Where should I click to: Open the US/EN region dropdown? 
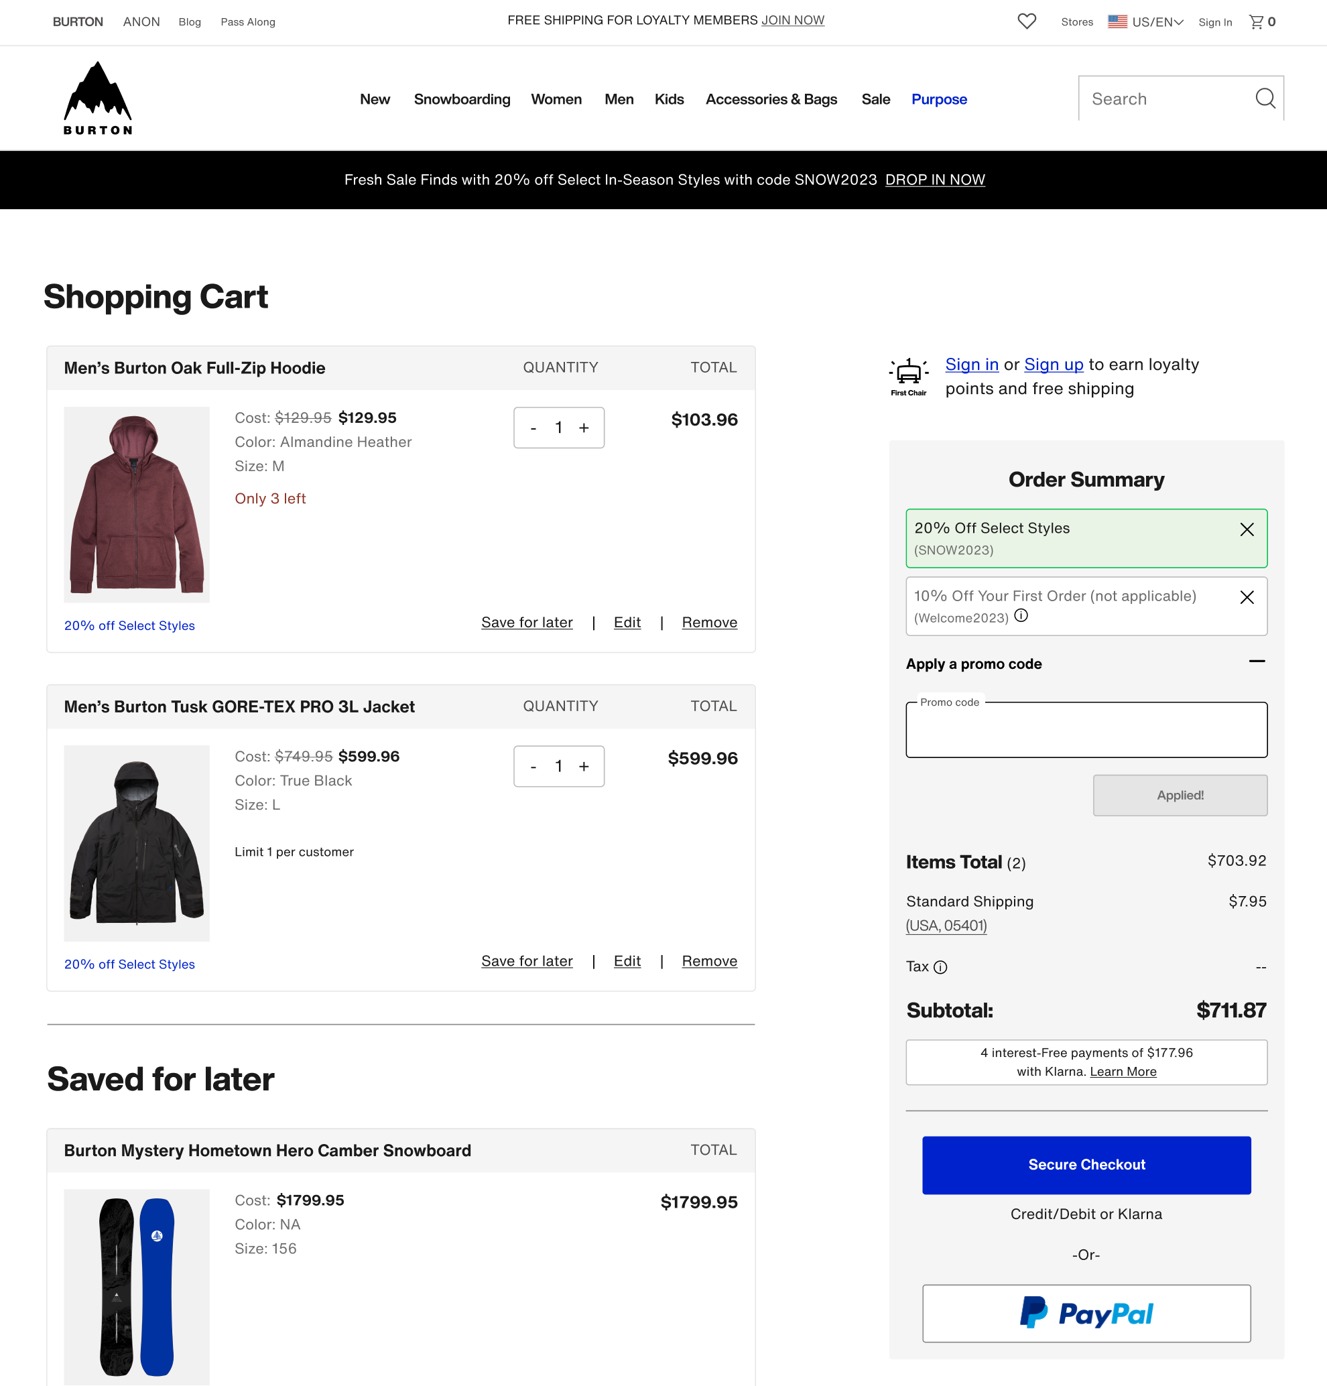point(1145,22)
